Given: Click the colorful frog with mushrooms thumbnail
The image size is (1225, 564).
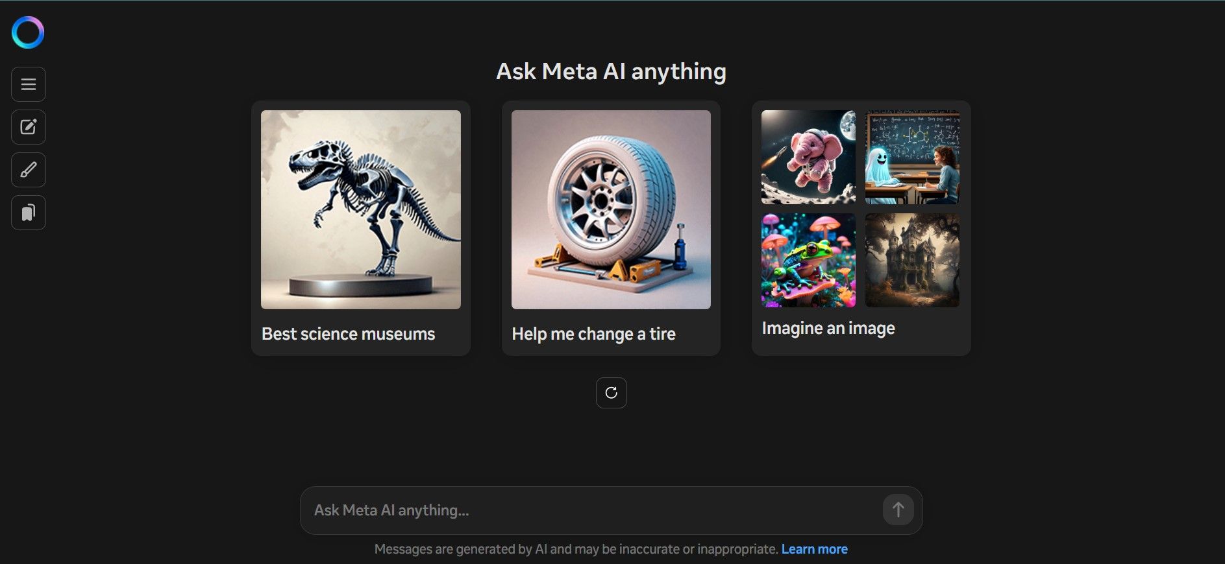Looking at the screenshot, I should tap(808, 260).
